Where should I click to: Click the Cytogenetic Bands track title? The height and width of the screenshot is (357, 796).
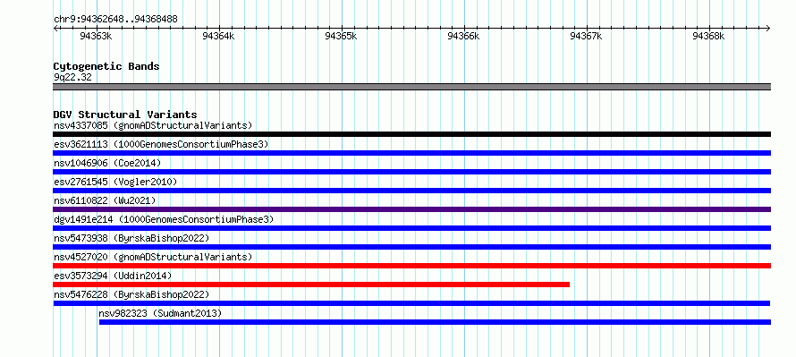pyautogui.click(x=106, y=66)
